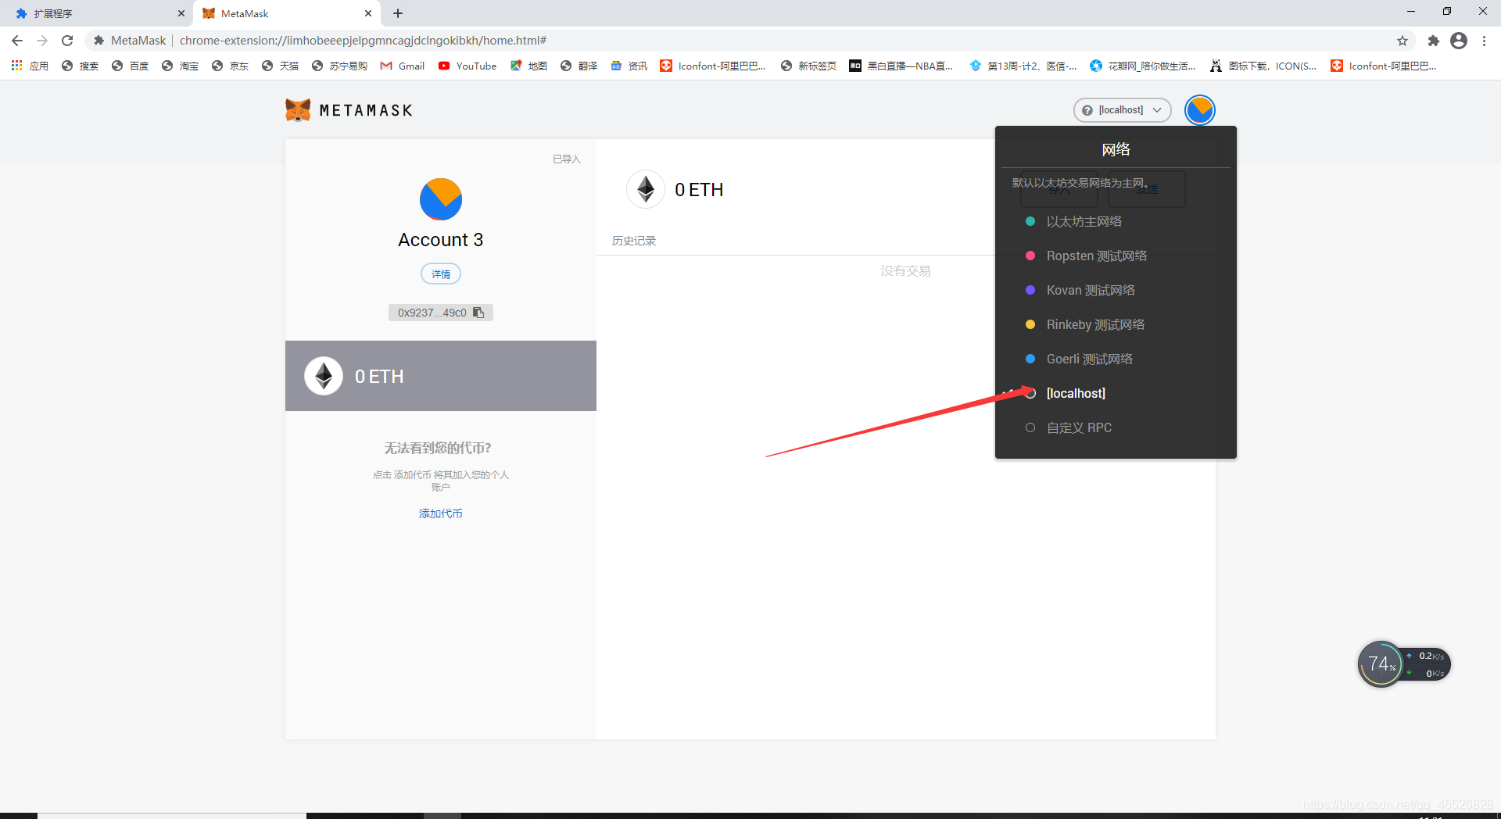Image resolution: width=1501 pixels, height=819 pixels.
Task: Expand the [localhost] network dropdown
Action: pos(1123,110)
